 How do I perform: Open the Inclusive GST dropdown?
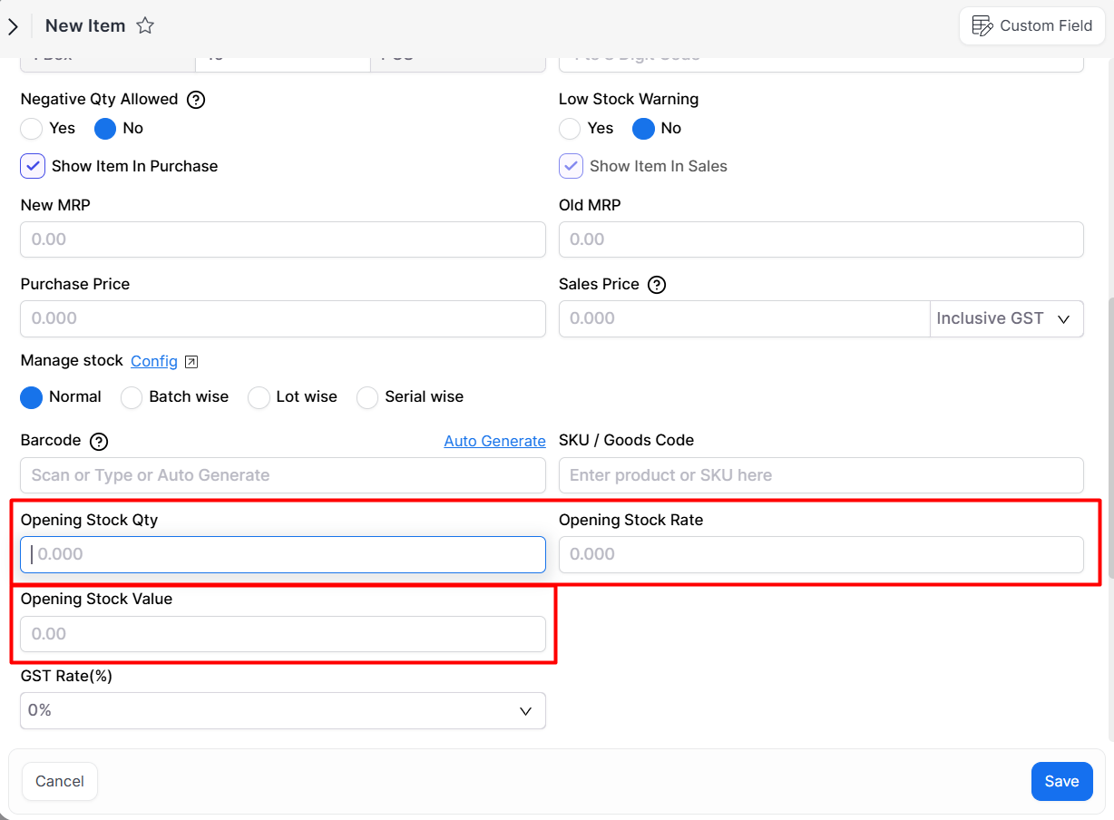(x=1006, y=319)
